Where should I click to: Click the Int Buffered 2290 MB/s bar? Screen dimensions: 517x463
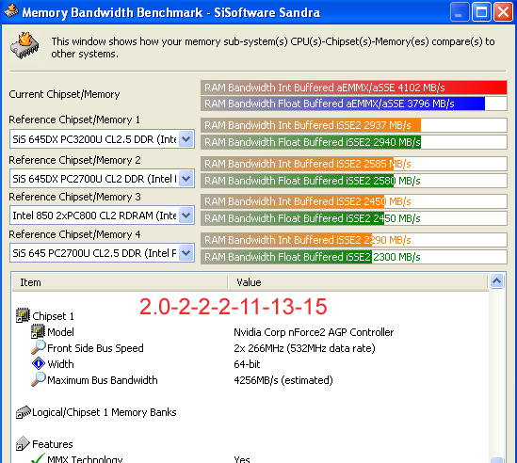pos(353,240)
